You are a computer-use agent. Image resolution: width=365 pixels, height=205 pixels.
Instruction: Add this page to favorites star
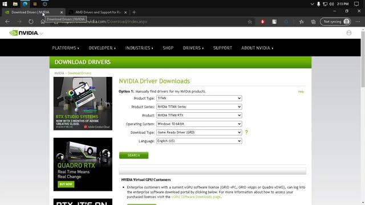click(250, 22)
